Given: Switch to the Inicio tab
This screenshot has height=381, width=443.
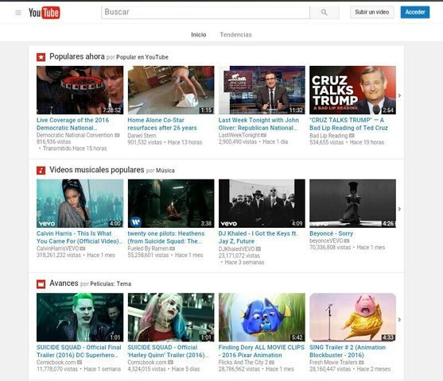Looking at the screenshot, I should click(x=199, y=35).
